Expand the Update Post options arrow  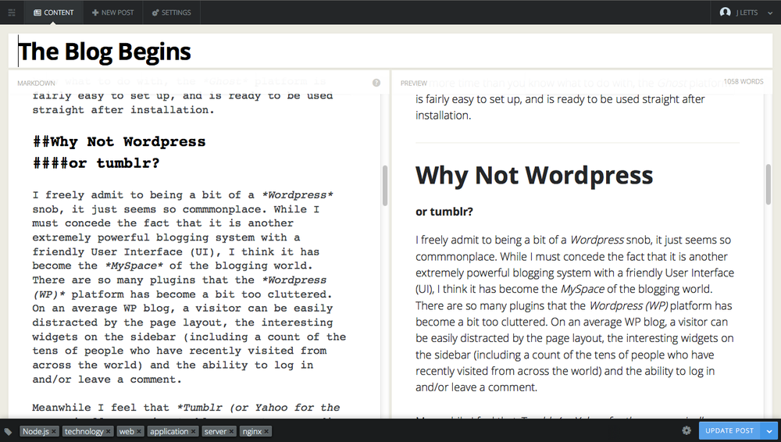pyautogui.click(x=769, y=431)
